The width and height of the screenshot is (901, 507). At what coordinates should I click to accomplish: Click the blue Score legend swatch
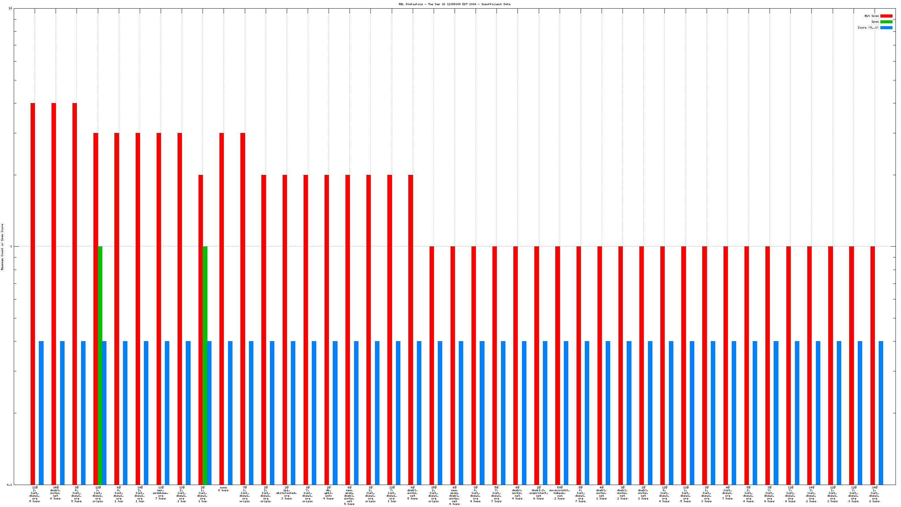pos(886,27)
